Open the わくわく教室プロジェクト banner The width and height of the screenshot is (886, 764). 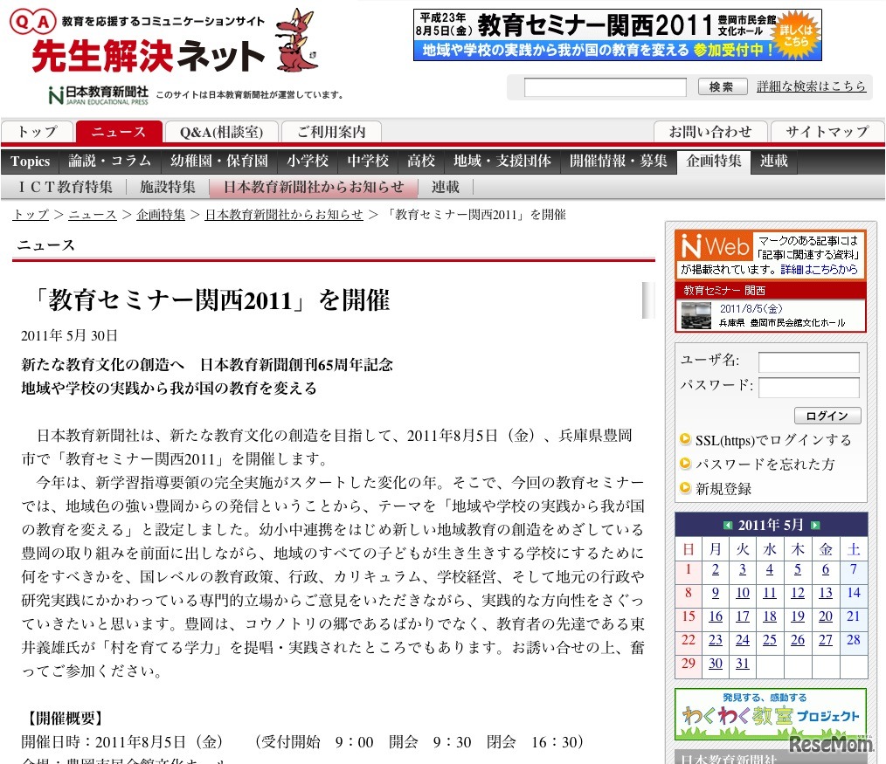coord(771,713)
